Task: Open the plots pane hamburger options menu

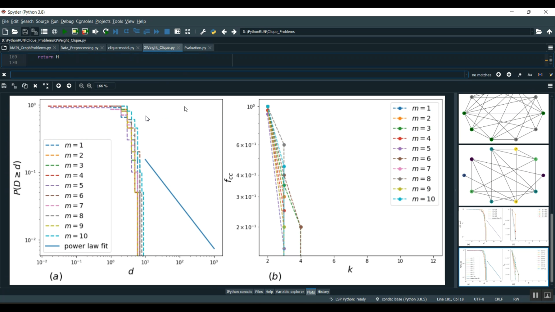Action: click(x=550, y=86)
